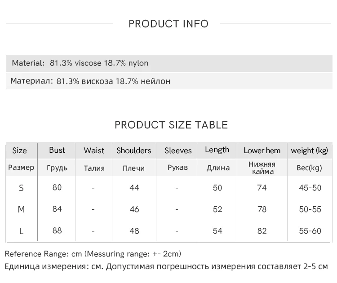Click the 45-50 weight cell

pos(310,188)
